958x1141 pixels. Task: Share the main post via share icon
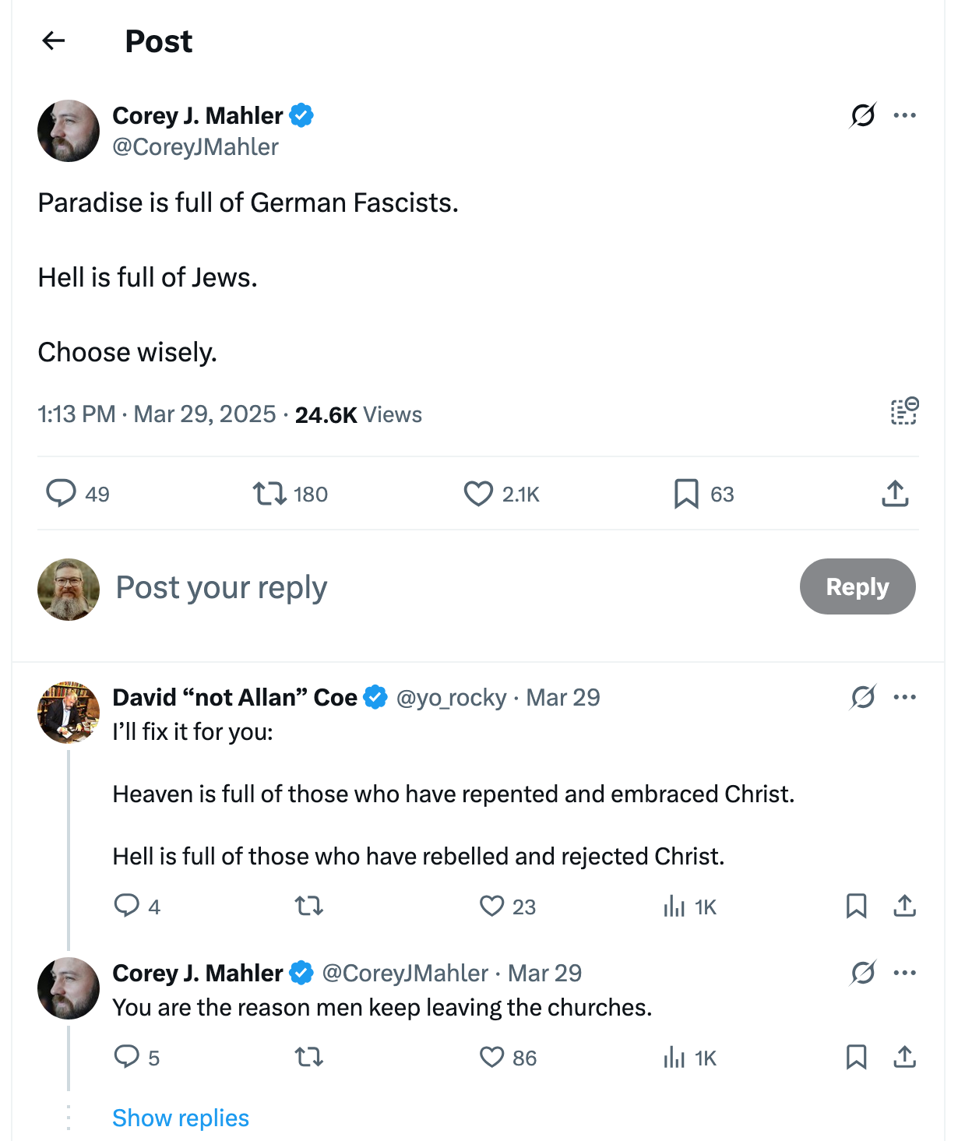pos(896,494)
